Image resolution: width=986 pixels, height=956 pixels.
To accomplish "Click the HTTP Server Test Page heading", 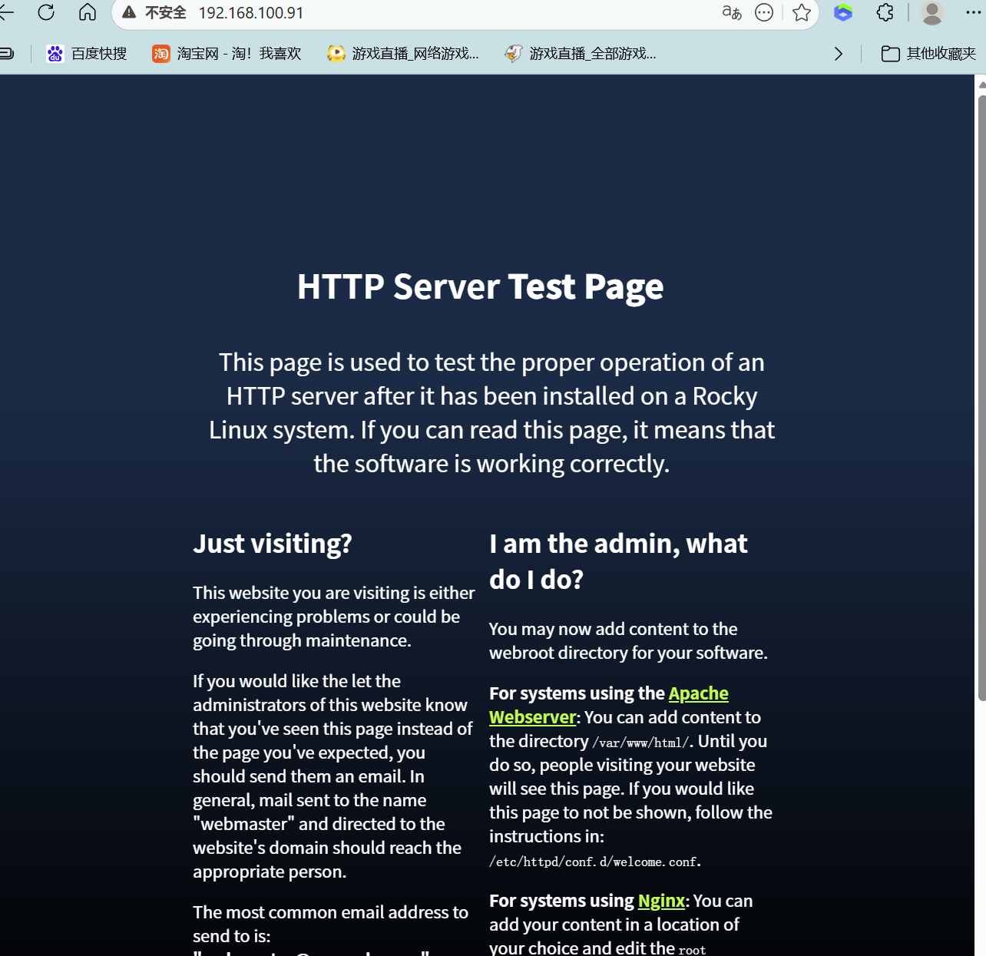I will click(481, 286).
